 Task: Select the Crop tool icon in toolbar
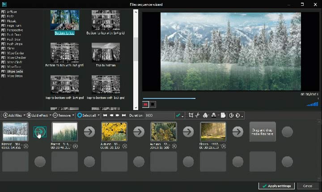point(191,115)
